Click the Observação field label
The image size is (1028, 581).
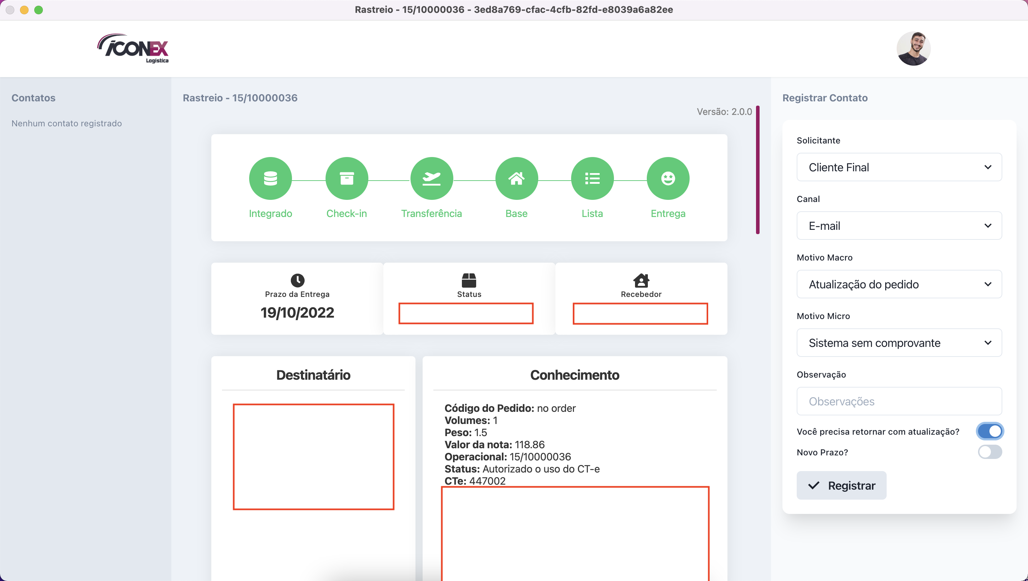click(821, 375)
